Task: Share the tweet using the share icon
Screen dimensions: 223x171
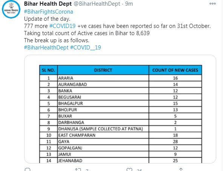Action: coord(181,169)
